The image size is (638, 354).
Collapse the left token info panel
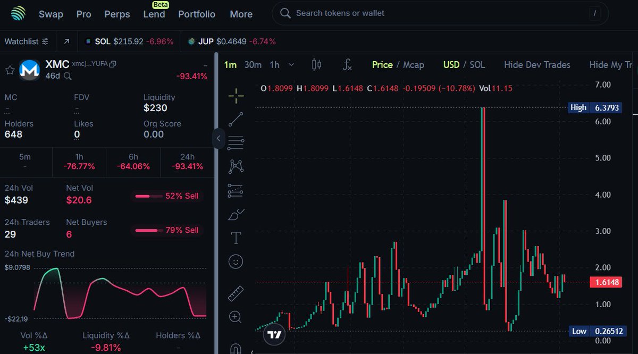pos(218,138)
